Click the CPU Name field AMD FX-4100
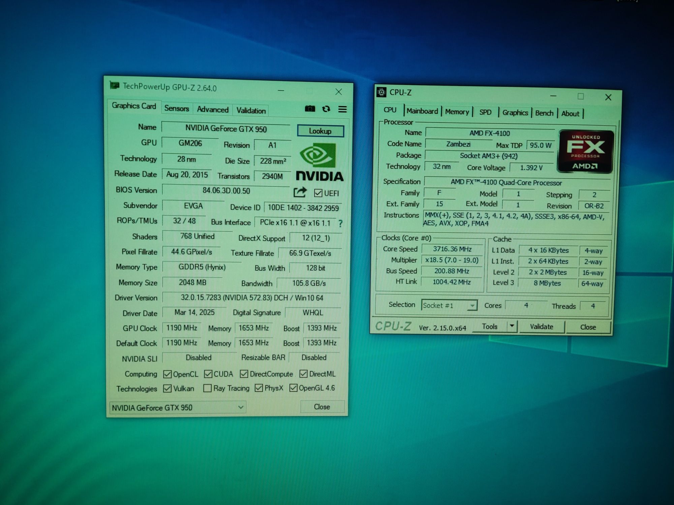Screen dimensions: 674x505 pos(490,133)
